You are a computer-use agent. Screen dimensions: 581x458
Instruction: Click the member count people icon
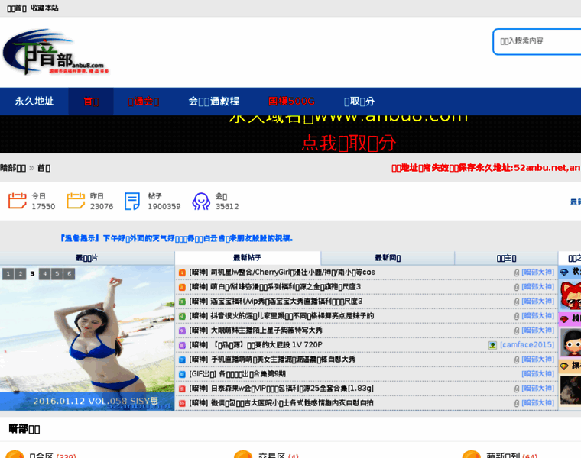click(x=201, y=202)
